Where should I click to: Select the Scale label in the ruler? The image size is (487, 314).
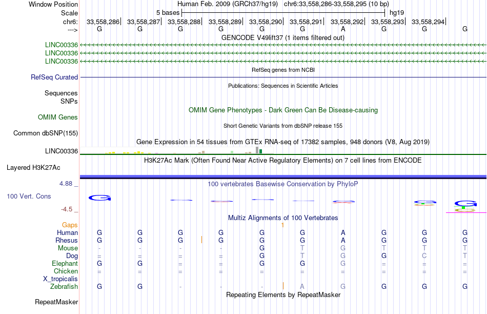69,13
